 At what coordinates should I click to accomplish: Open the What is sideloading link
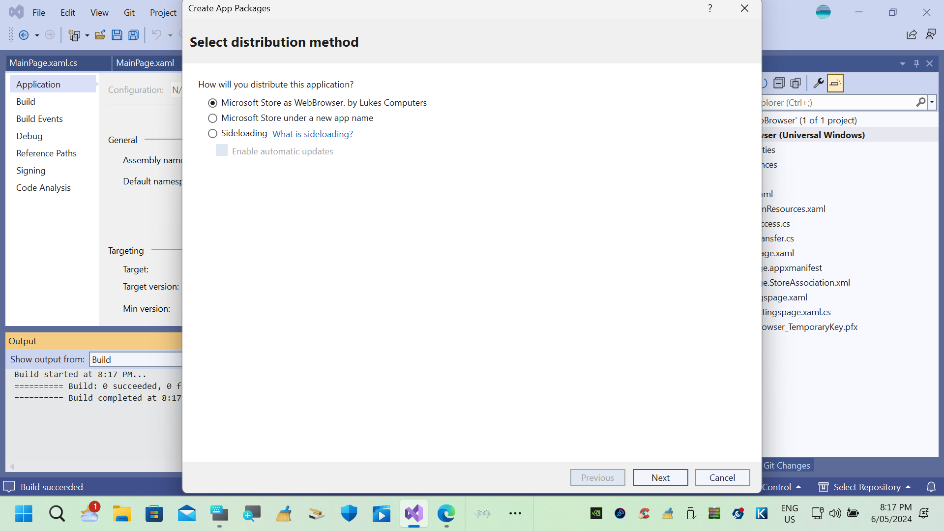pyautogui.click(x=313, y=134)
